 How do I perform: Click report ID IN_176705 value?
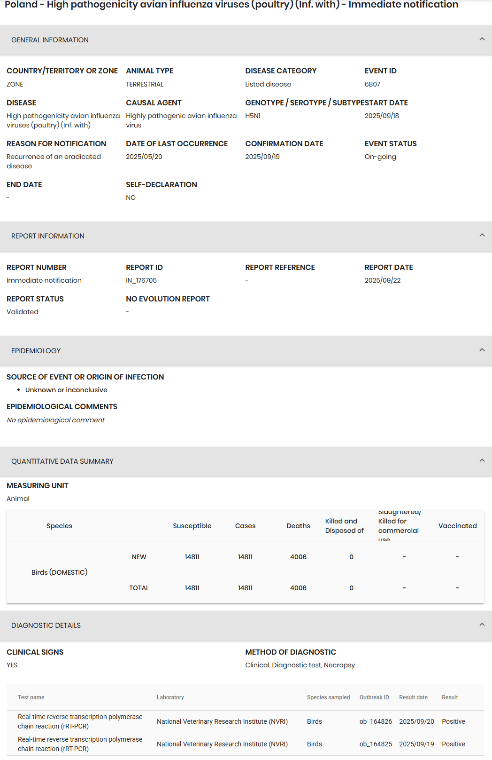(141, 280)
